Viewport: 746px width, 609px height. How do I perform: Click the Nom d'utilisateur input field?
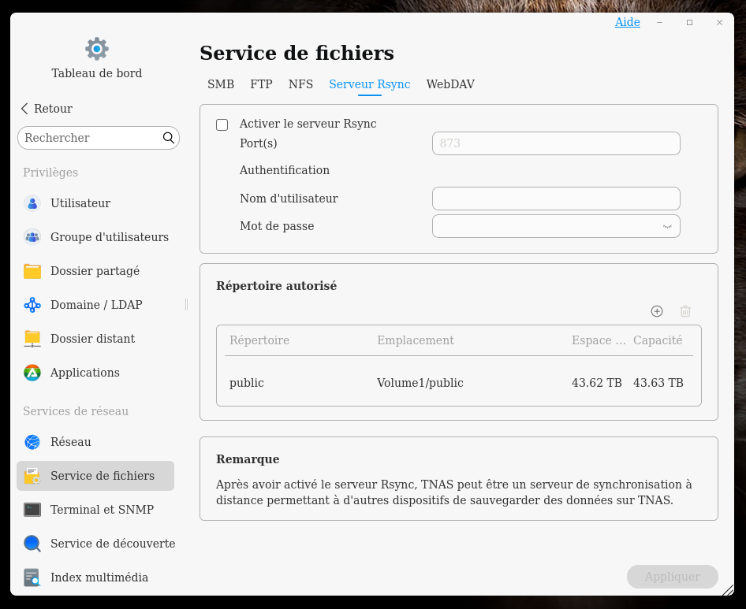(x=555, y=199)
